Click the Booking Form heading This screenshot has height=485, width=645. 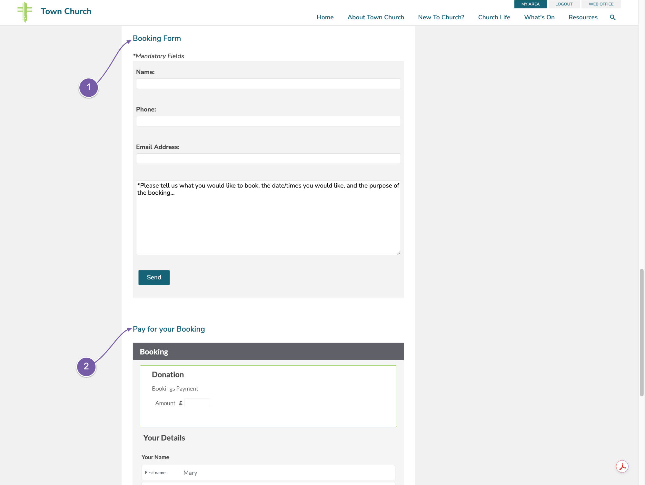(157, 38)
